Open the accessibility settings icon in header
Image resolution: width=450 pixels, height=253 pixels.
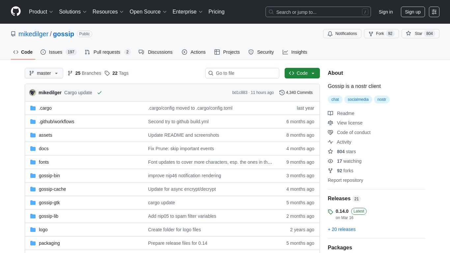[434, 12]
